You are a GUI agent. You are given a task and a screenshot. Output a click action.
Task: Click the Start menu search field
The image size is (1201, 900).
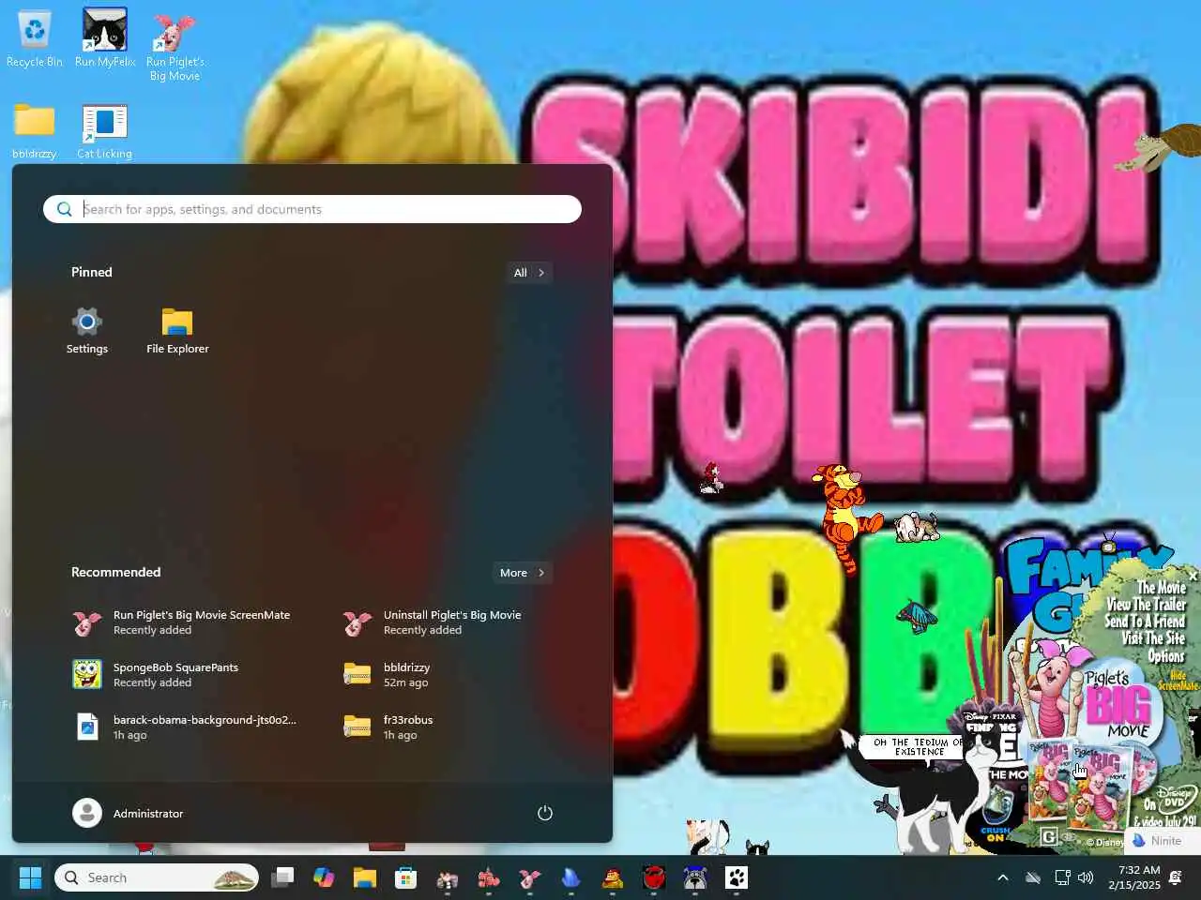coord(312,209)
